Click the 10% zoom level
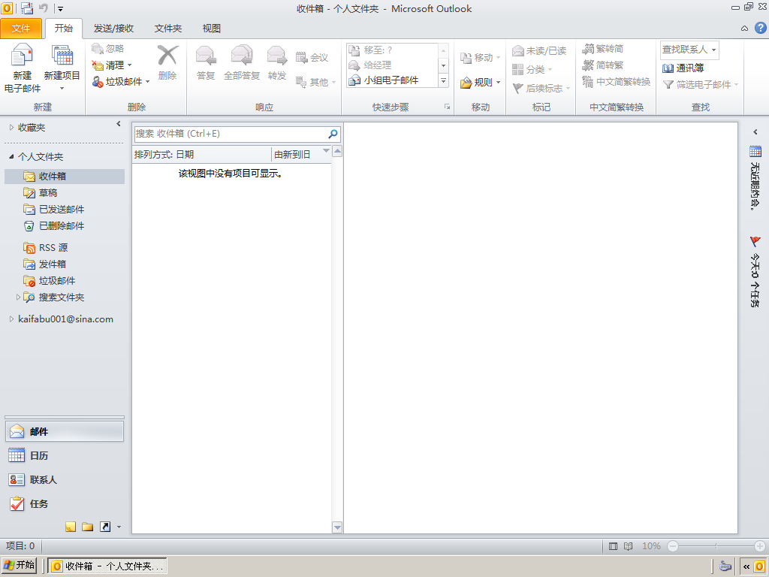769x577 pixels. [651, 546]
